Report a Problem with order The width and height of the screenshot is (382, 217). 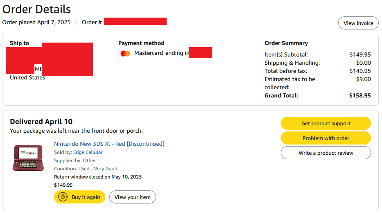click(326, 138)
